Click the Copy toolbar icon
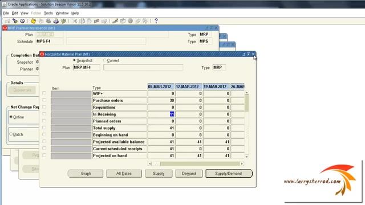The width and height of the screenshot is (365, 205). [82, 21]
